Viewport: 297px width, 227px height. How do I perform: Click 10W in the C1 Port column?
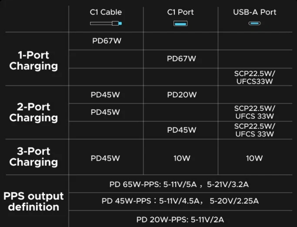(182, 158)
